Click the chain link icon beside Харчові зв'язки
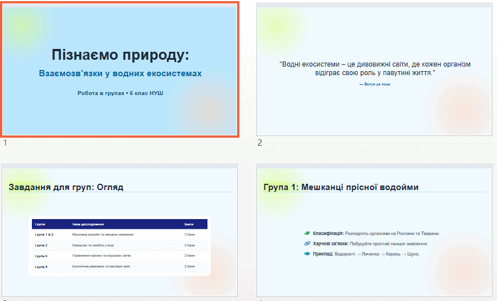 click(x=307, y=244)
